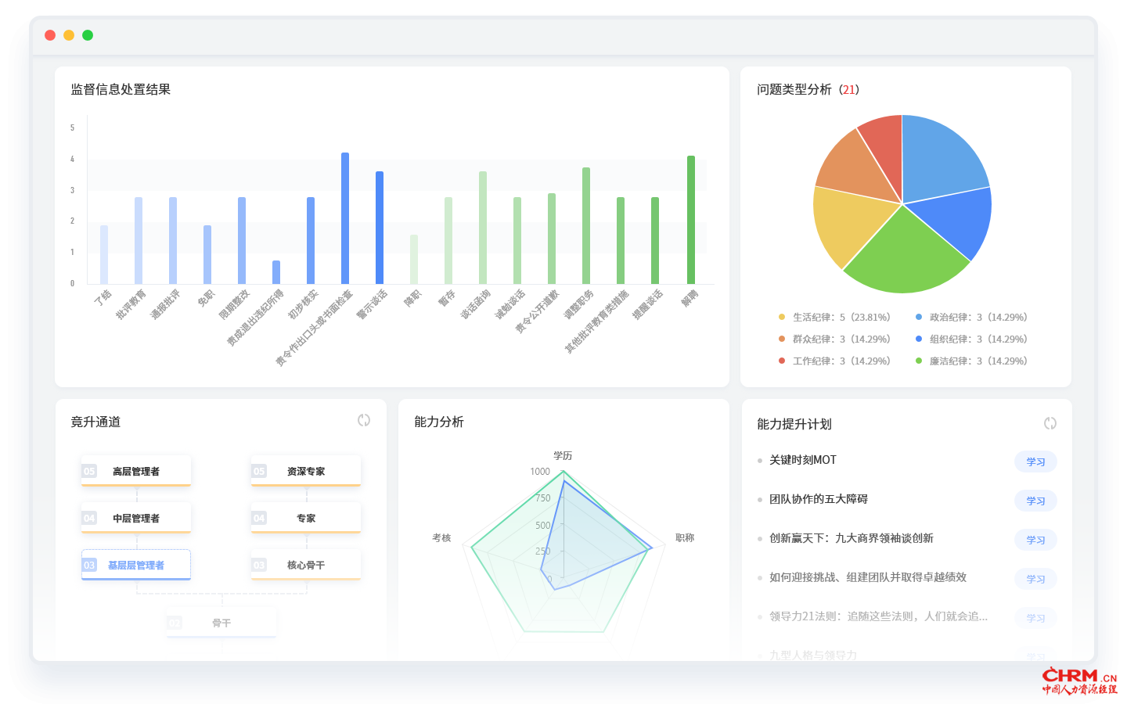Click the 04 badge on 专家 card
The image size is (1127, 704).
[x=259, y=518]
